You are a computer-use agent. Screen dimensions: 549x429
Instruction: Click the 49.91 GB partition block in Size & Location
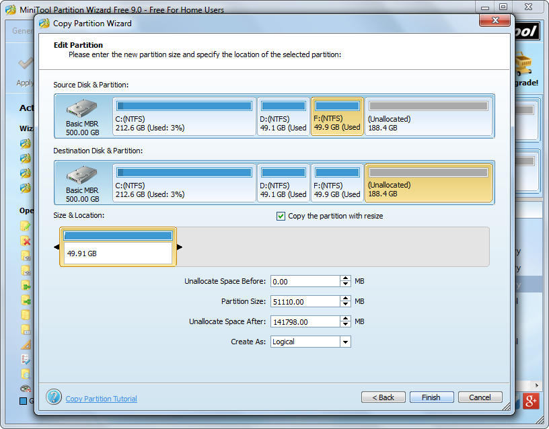[118, 247]
